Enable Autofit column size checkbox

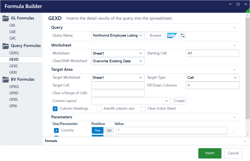coord(99,109)
